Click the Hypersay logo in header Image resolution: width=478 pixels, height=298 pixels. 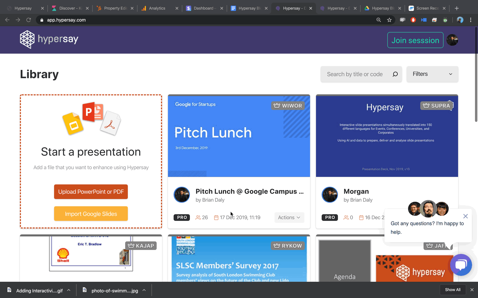click(x=49, y=39)
